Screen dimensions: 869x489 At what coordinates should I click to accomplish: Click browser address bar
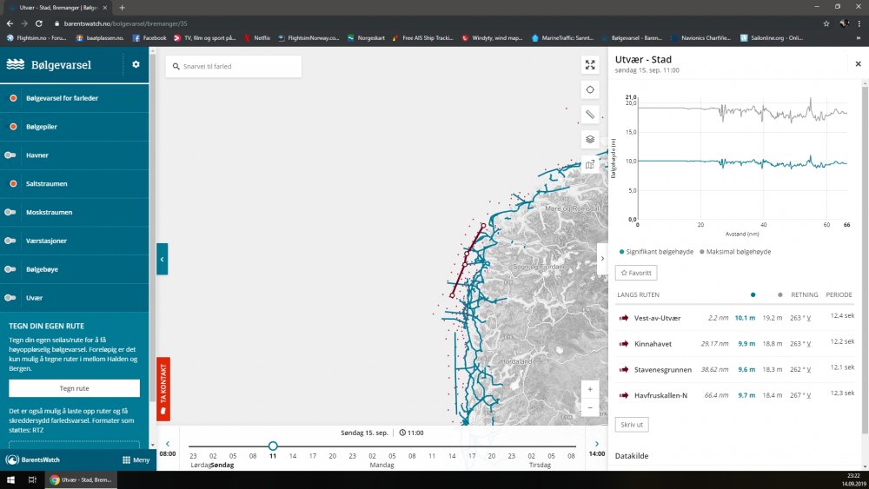coord(432,23)
